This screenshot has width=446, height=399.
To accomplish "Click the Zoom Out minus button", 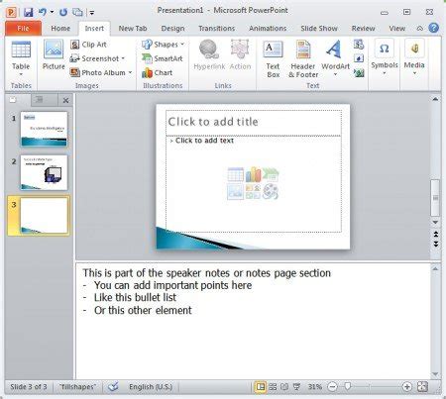I will click(333, 386).
